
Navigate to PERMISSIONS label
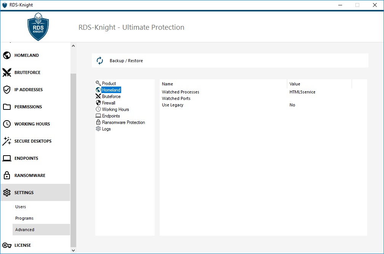(x=28, y=107)
